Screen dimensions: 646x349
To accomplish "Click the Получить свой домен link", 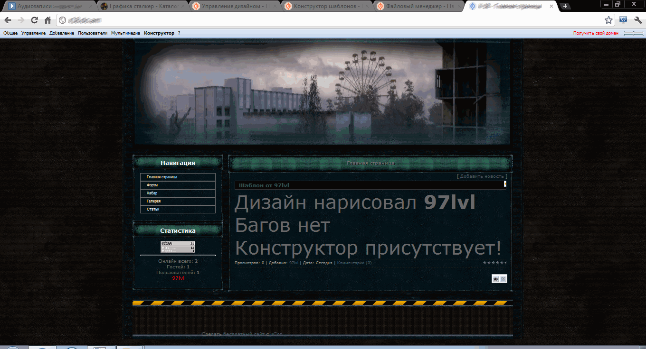I will pos(596,33).
